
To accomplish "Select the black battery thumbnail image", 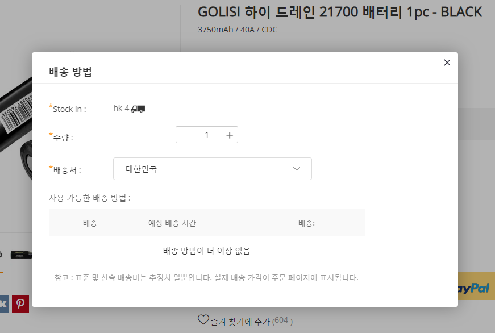I will pos(21,255).
